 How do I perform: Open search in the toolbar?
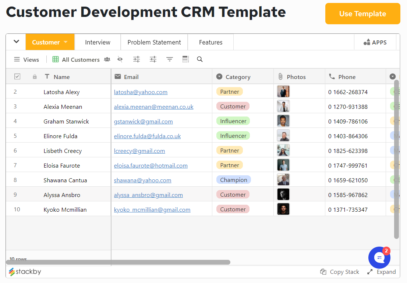(199, 59)
